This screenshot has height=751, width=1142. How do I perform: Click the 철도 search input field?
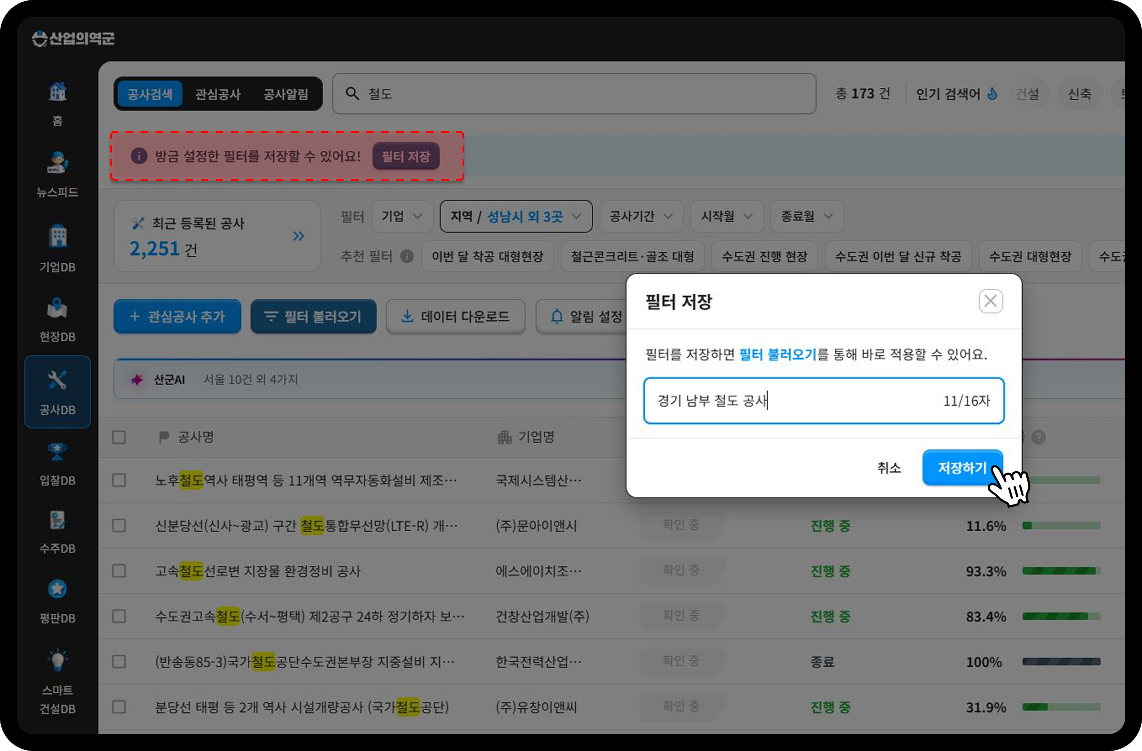[574, 94]
